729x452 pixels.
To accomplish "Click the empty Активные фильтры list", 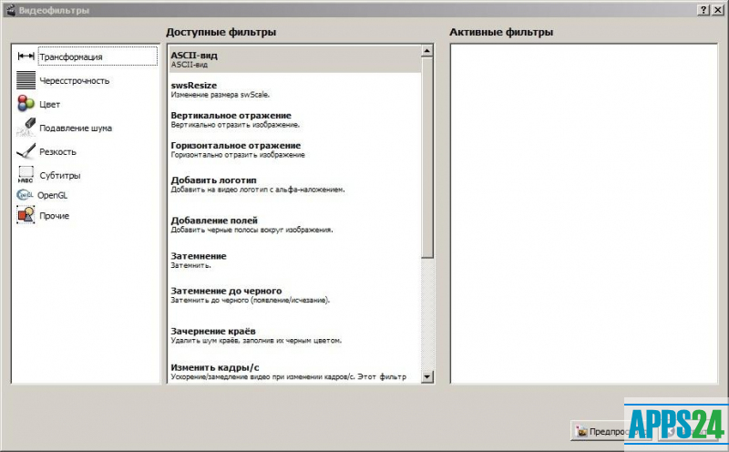I will 584,213.
